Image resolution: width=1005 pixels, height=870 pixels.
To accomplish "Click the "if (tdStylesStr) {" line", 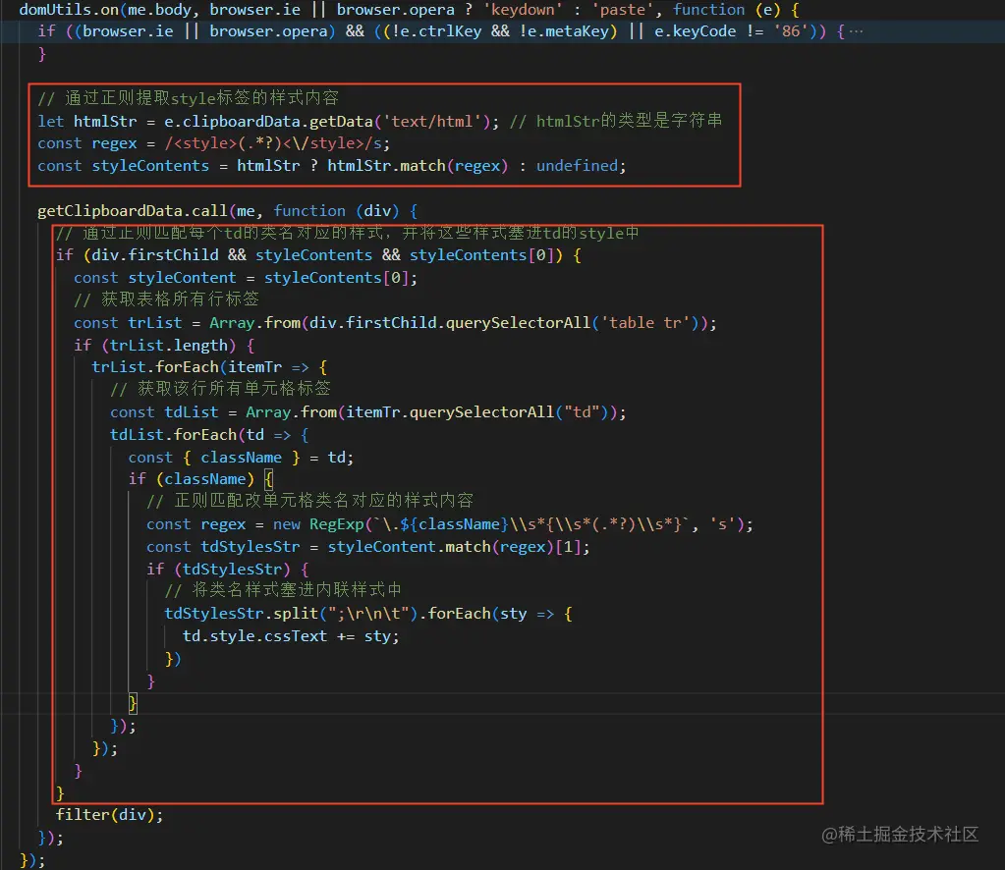I will pyautogui.click(x=228, y=570).
